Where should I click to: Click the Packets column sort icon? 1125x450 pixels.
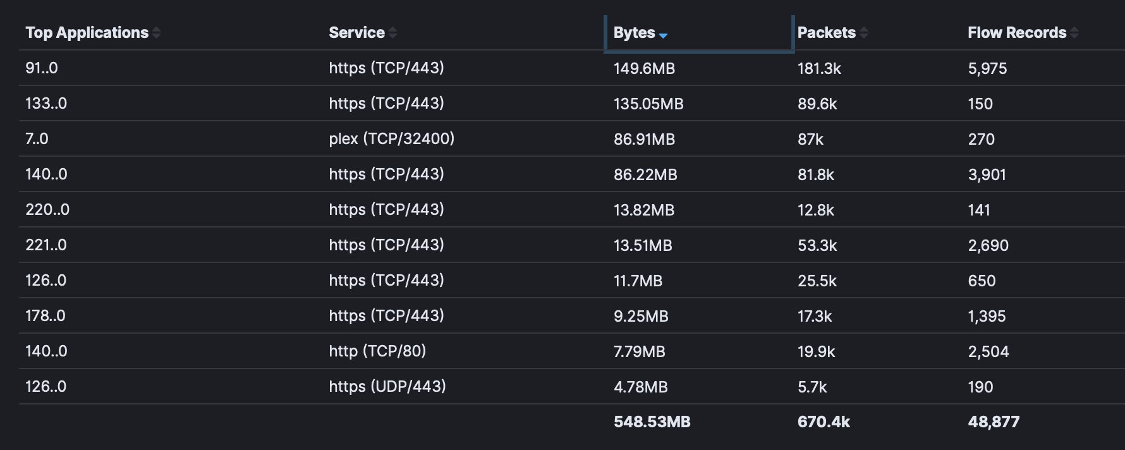pyautogui.click(x=864, y=33)
